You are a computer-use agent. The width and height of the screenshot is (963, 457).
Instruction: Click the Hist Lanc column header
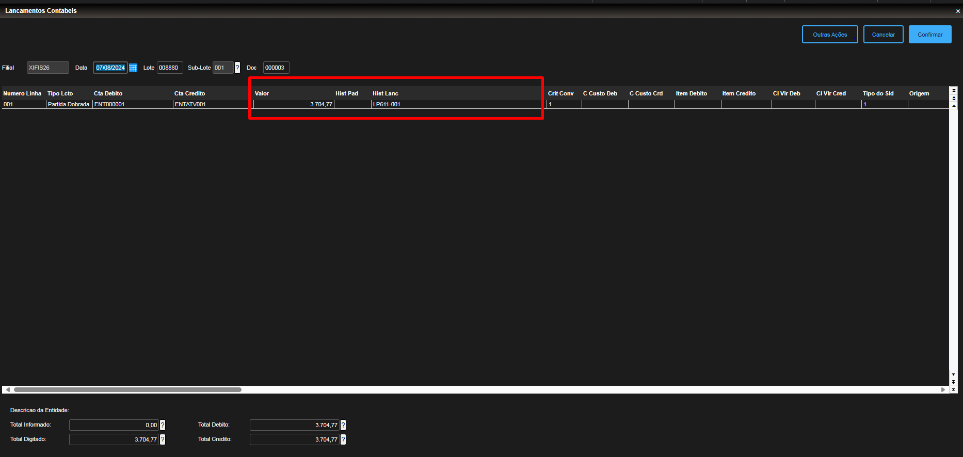pos(386,93)
